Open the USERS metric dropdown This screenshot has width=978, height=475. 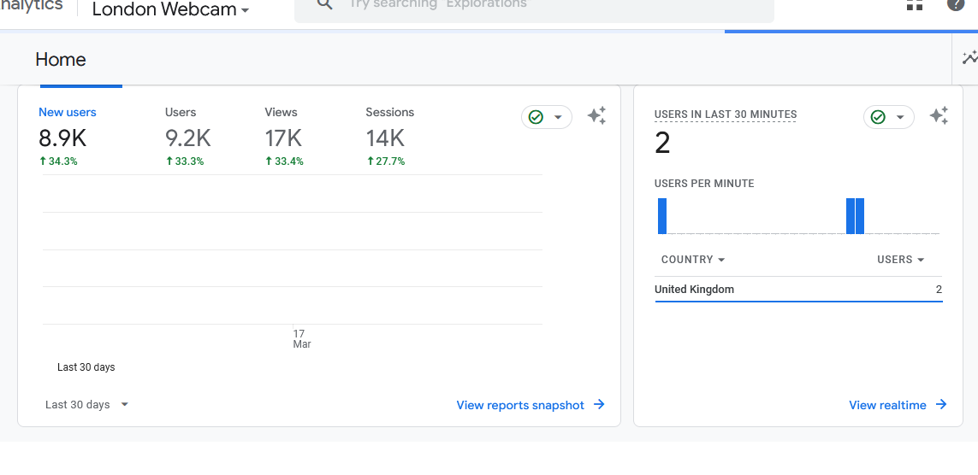[900, 260]
